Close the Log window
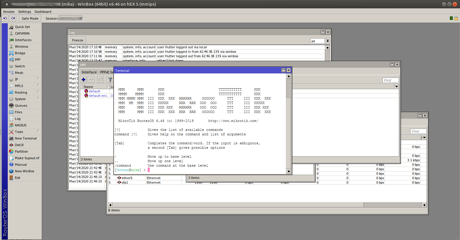 (x=328, y=32)
